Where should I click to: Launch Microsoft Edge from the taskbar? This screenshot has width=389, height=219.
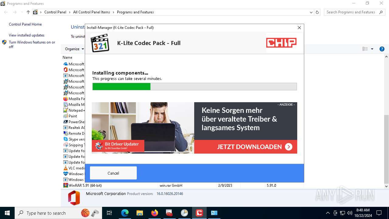point(125,213)
